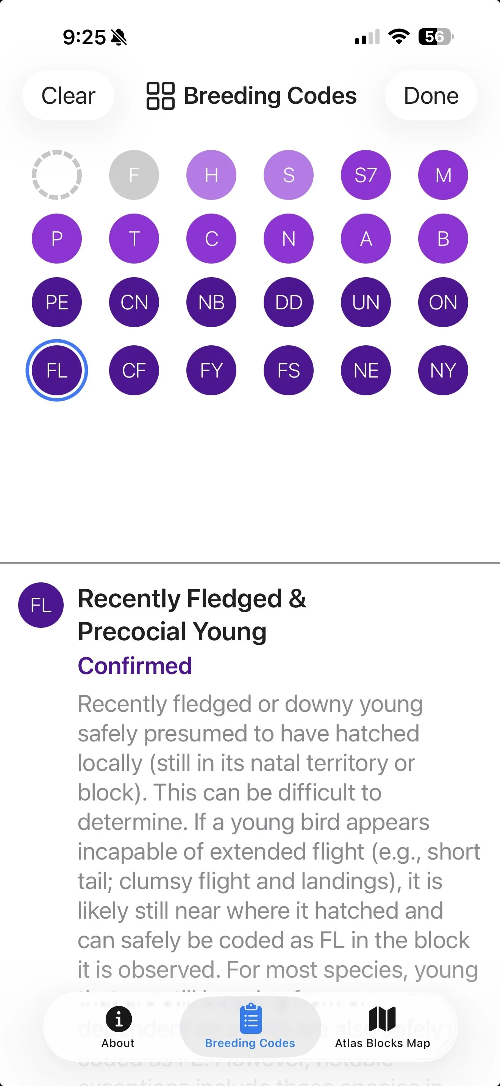Select the highlighted FL code circle
This screenshot has width=500, height=1086.
[56, 370]
